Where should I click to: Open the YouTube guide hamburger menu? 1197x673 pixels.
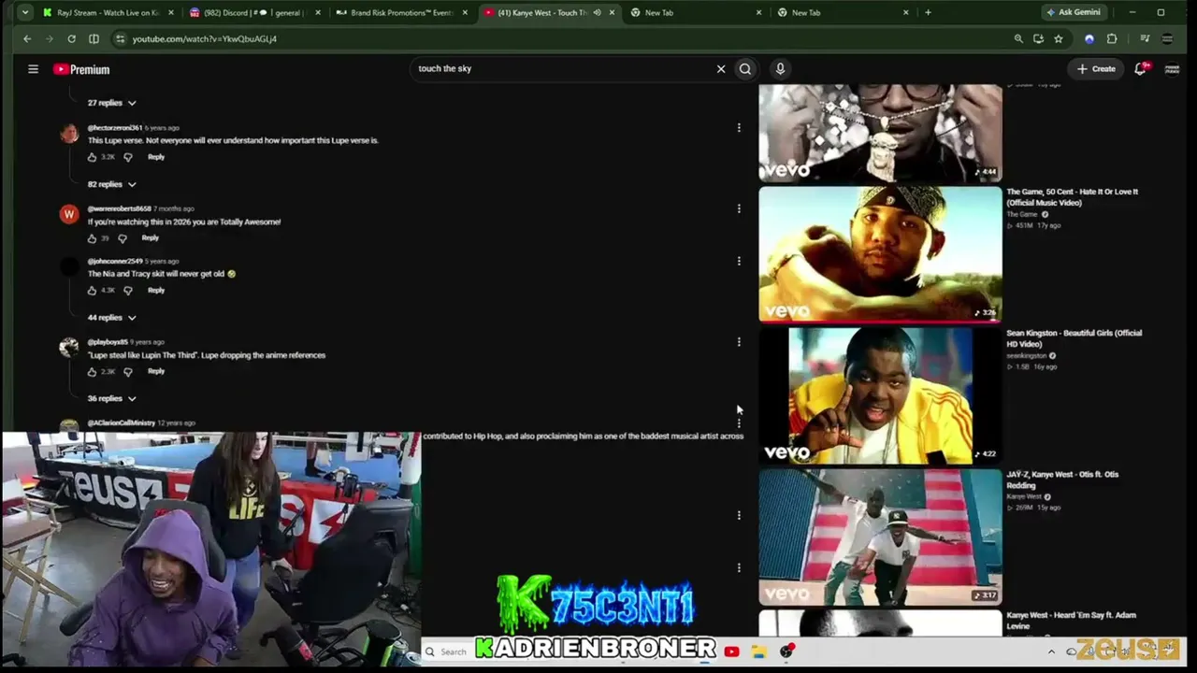pyautogui.click(x=33, y=69)
